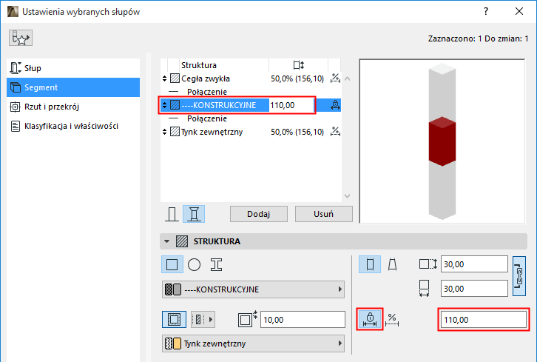Viewport: 537px width, 362px height.
Task: Choose fixed segment length lock button
Action: [x=370, y=319]
